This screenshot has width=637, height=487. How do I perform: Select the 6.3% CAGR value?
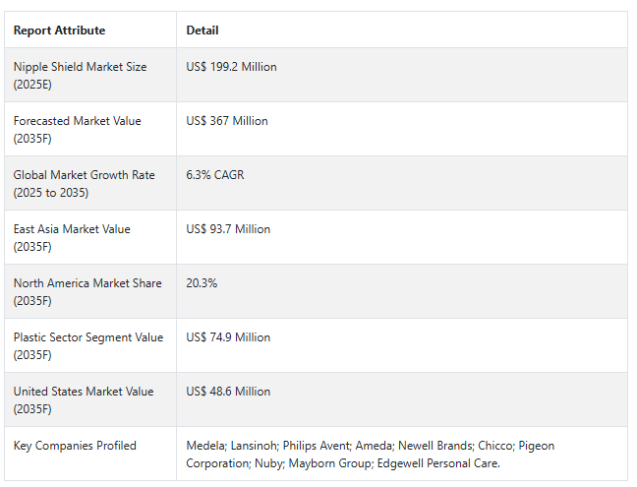pyautogui.click(x=214, y=175)
